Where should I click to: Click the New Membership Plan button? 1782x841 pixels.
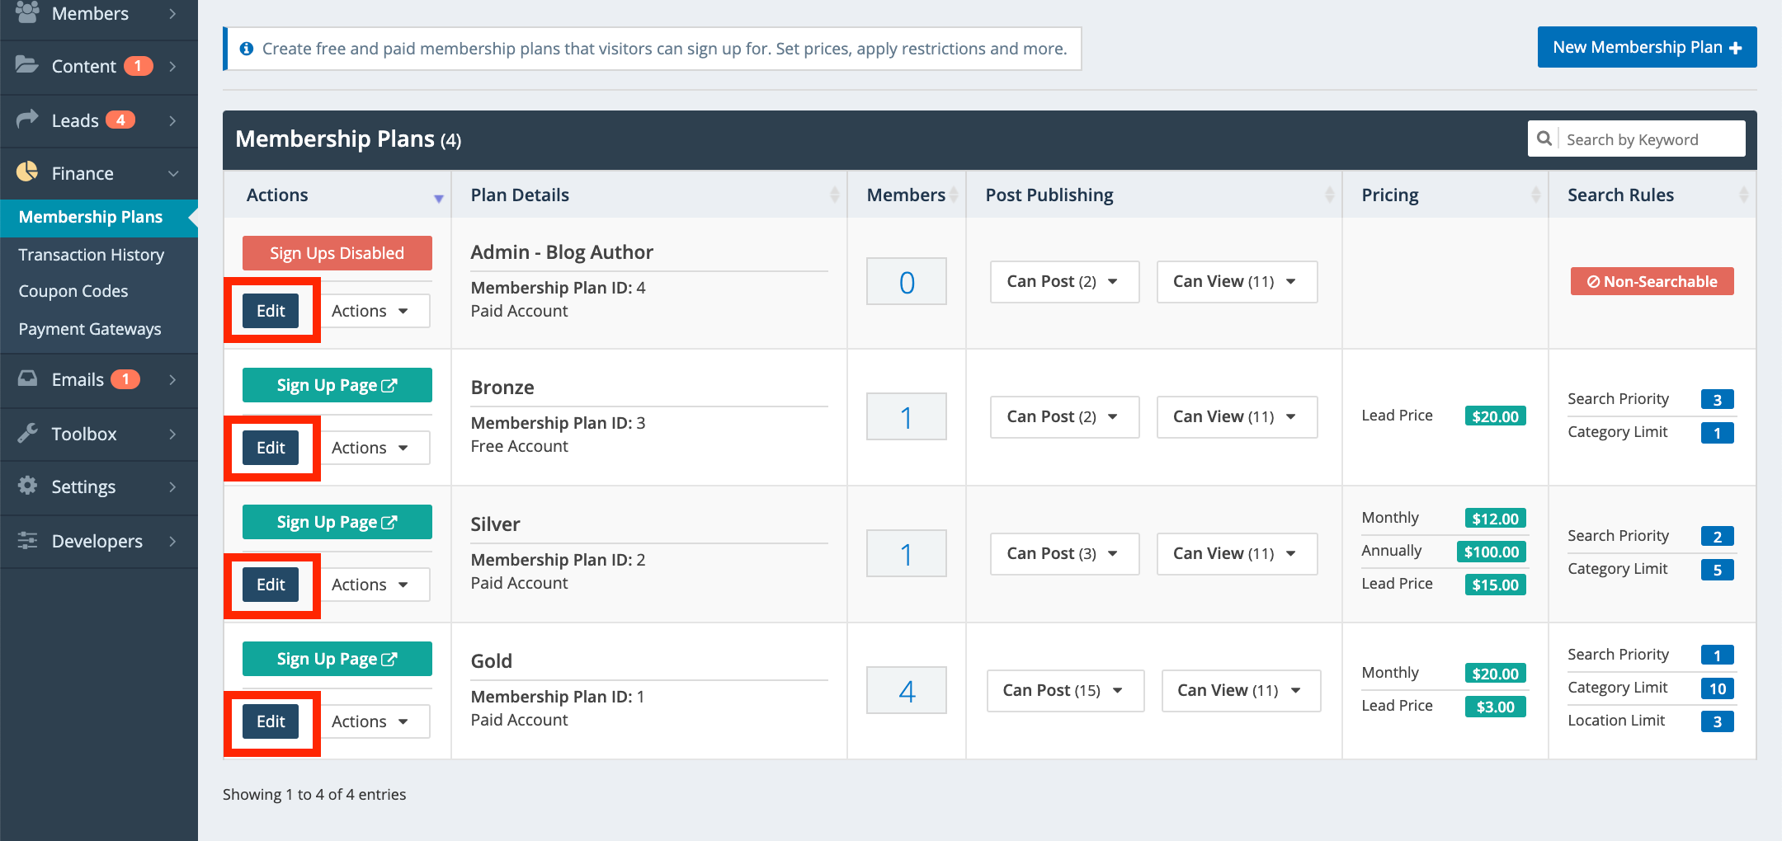pyautogui.click(x=1645, y=47)
